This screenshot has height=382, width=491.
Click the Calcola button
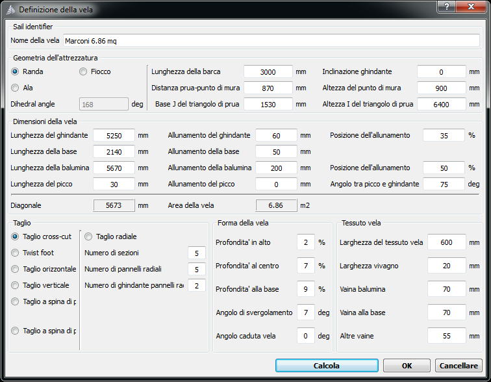[327, 365]
